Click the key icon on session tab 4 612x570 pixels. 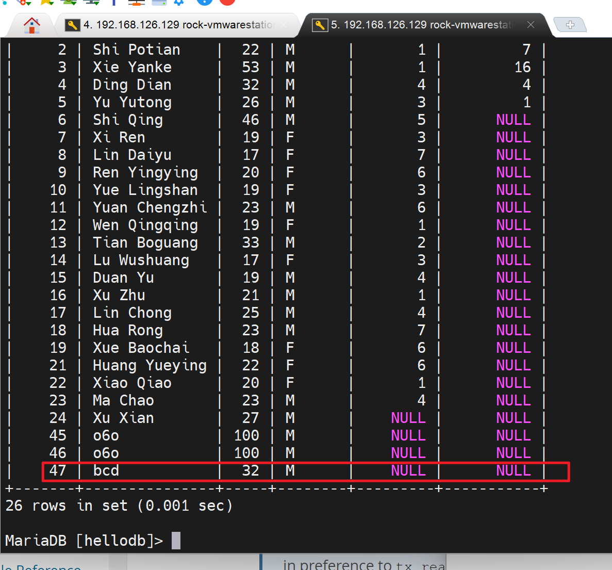coord(73,25)
